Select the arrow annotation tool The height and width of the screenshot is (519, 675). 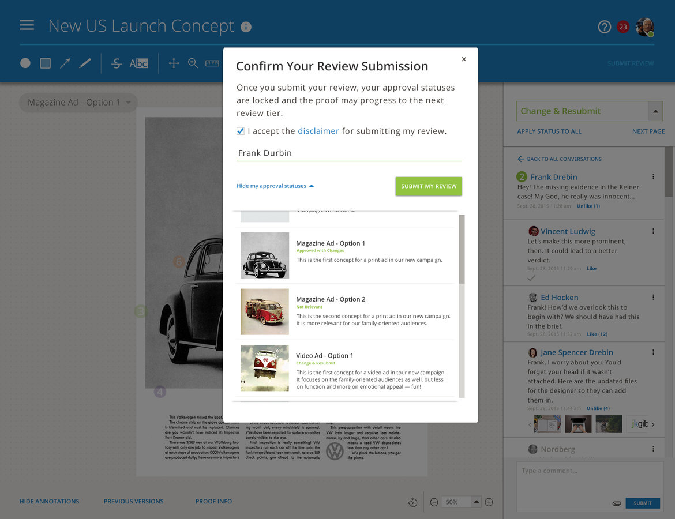(65, 63)
